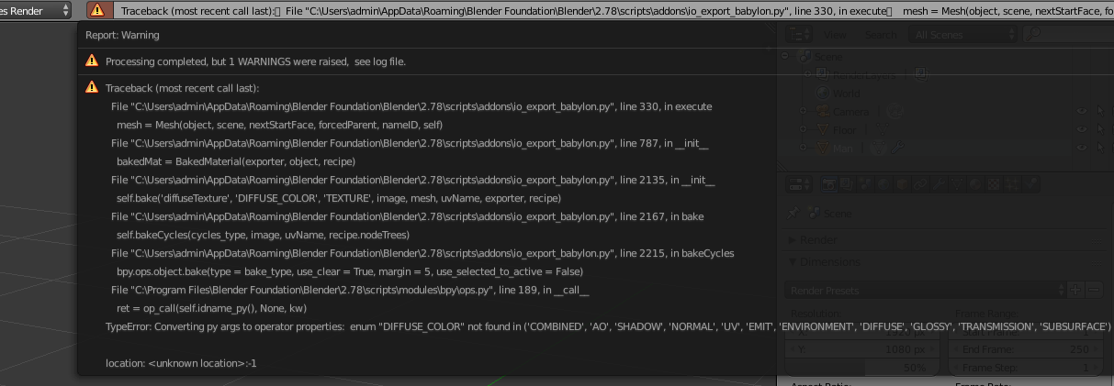Switch to the Constraints properties tab
1114x386 pixels.
point(922,185)
